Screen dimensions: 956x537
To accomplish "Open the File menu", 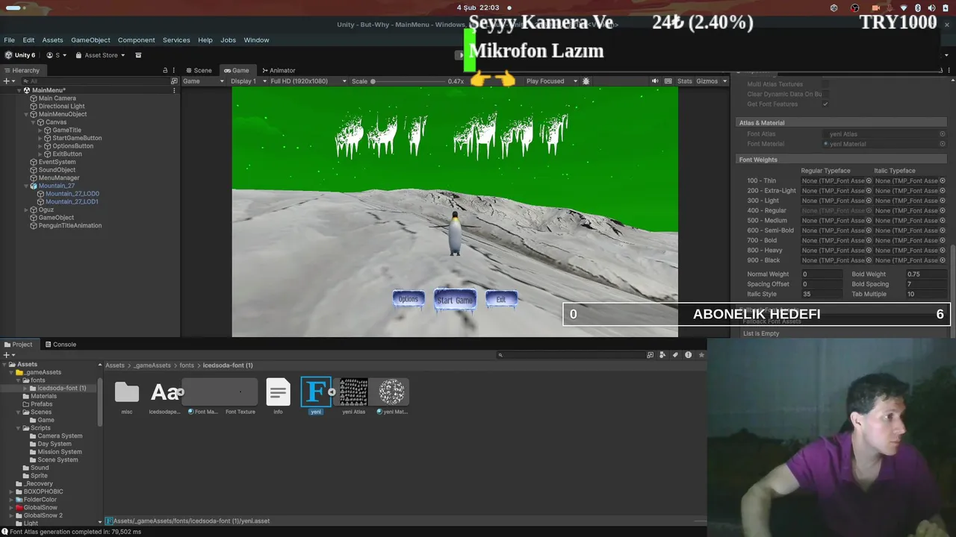I will [9, 40].
